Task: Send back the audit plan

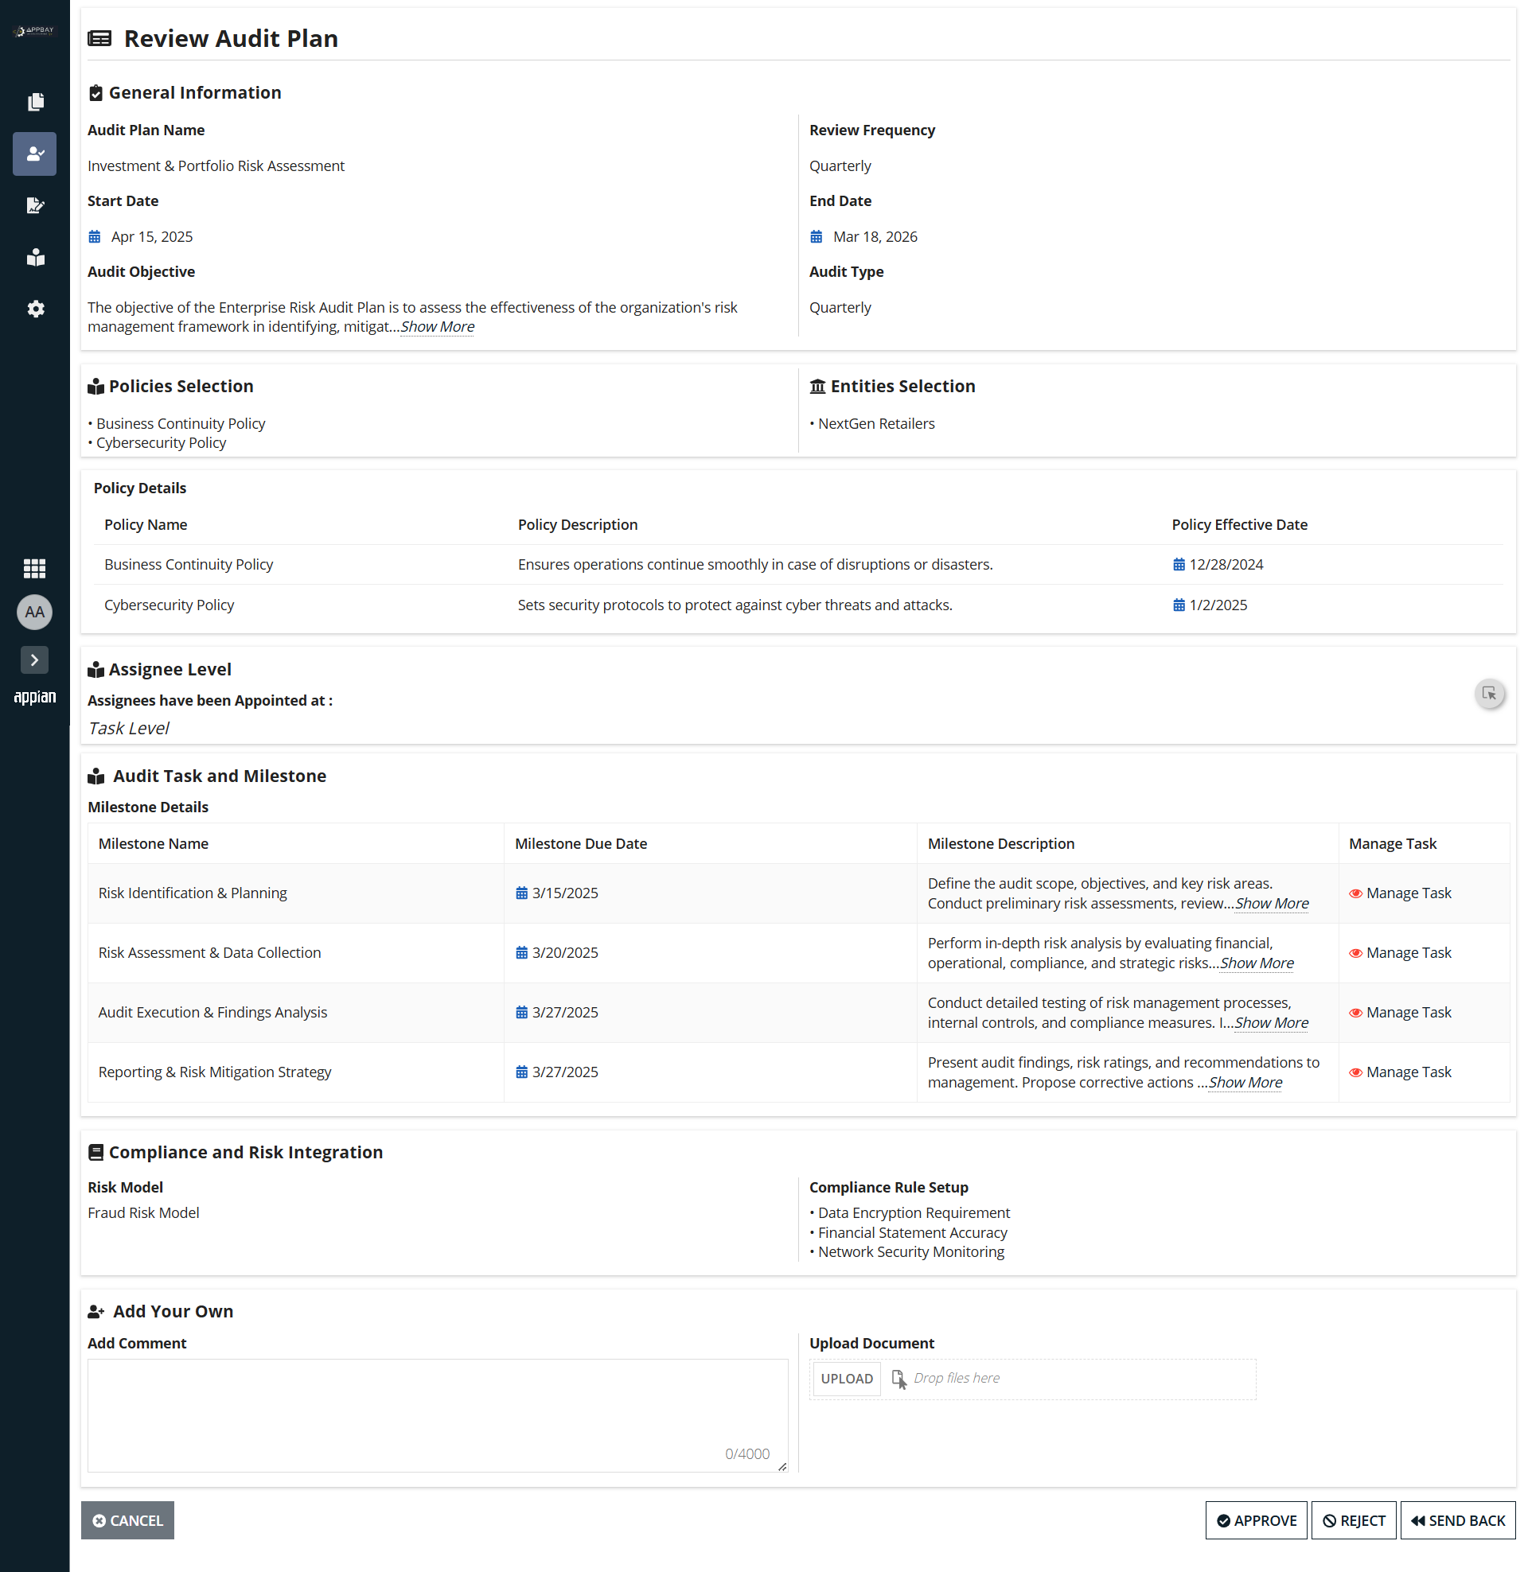Action: coord(1458,1520)
